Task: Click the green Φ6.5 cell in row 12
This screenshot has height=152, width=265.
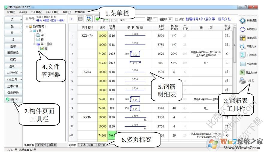Action: pyautogui.click(x=112, y=135)
